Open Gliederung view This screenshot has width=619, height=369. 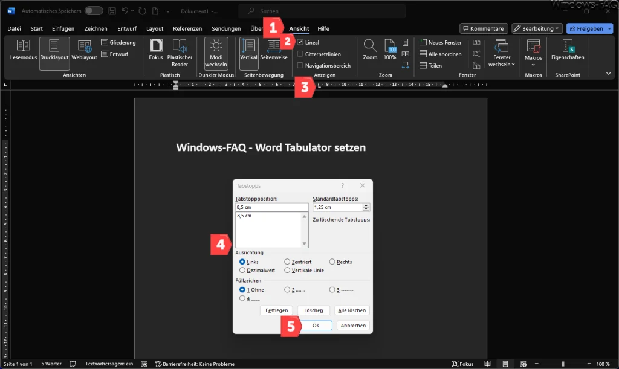118,42
